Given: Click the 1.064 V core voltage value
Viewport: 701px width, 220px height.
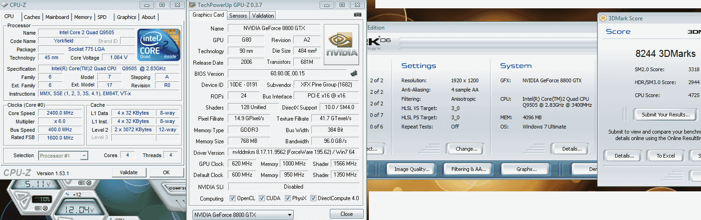Looking at the screenshot, I should tap(119, 58).
